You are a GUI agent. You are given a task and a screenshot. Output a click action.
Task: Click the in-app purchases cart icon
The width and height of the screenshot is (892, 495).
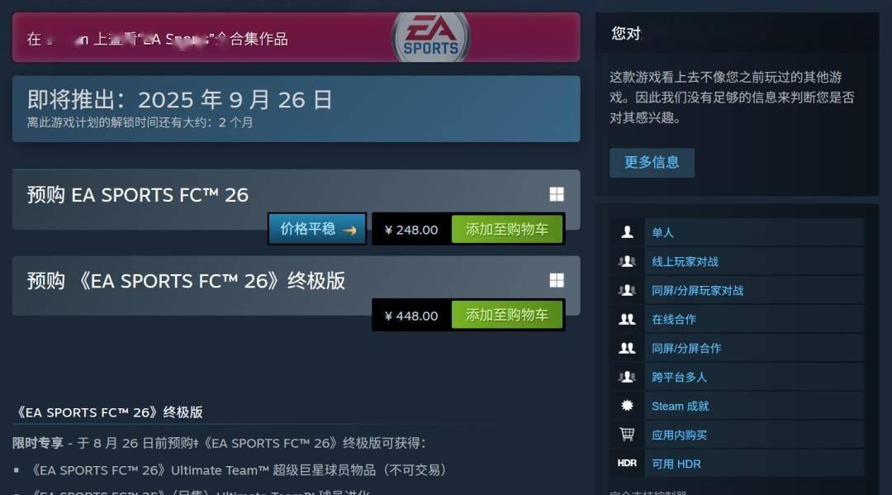627,435
